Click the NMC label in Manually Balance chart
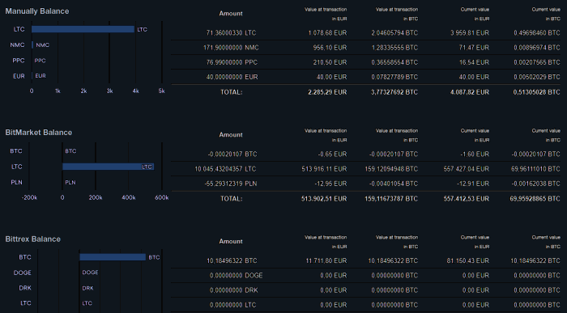Image resolution: width=567 pixels, height=313 pixels. [x=17, y=44]
